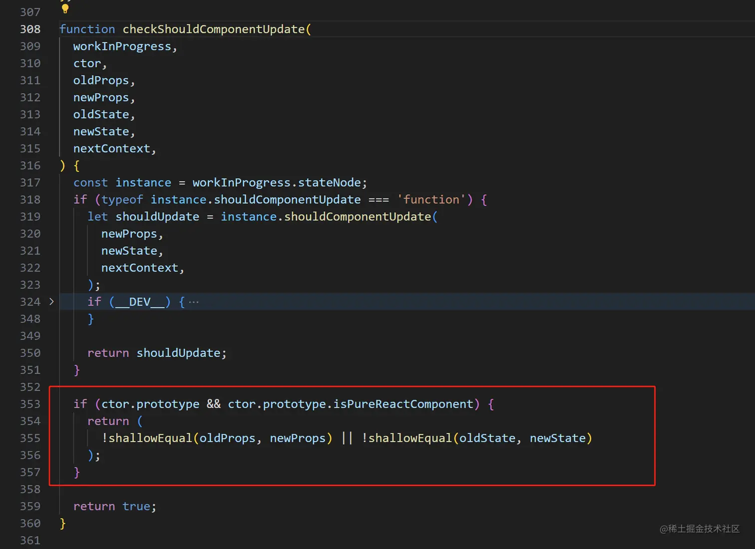Viewport: 755px width, 549px height.
Task: Click the newState argument on line 321
Action: (129, 251)
